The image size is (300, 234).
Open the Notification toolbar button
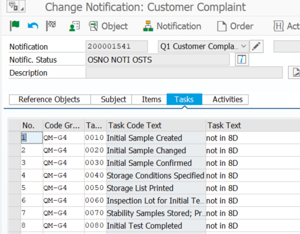coord(172,26)
